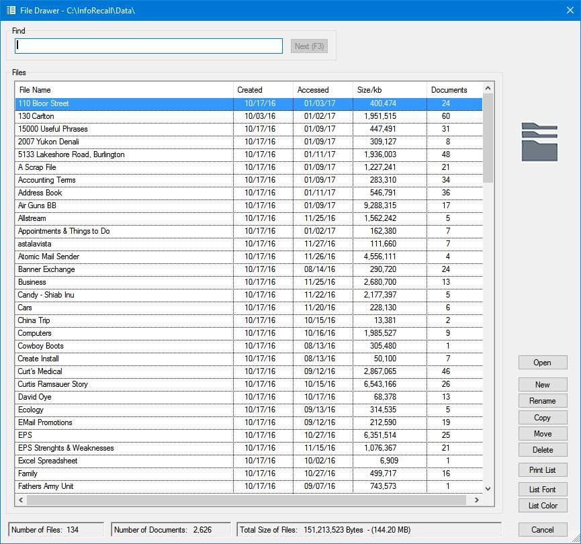581x544 pixels.
Task: Select the 'Curtis Ramsauer Story' row
Action: [249, 384]
